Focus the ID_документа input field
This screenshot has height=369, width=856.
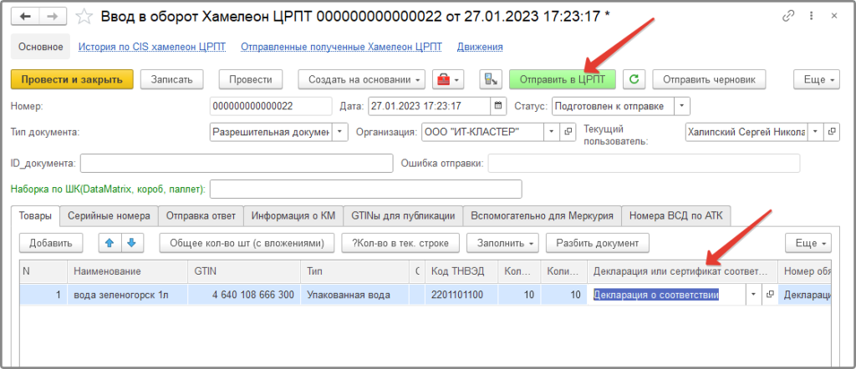point(237,163)
